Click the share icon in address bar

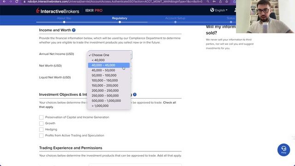(x=220, y=2)
